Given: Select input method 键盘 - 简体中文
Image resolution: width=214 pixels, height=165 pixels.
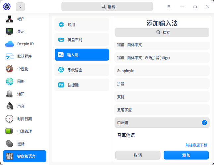Looking at the screenshot, I should [162, 46].
